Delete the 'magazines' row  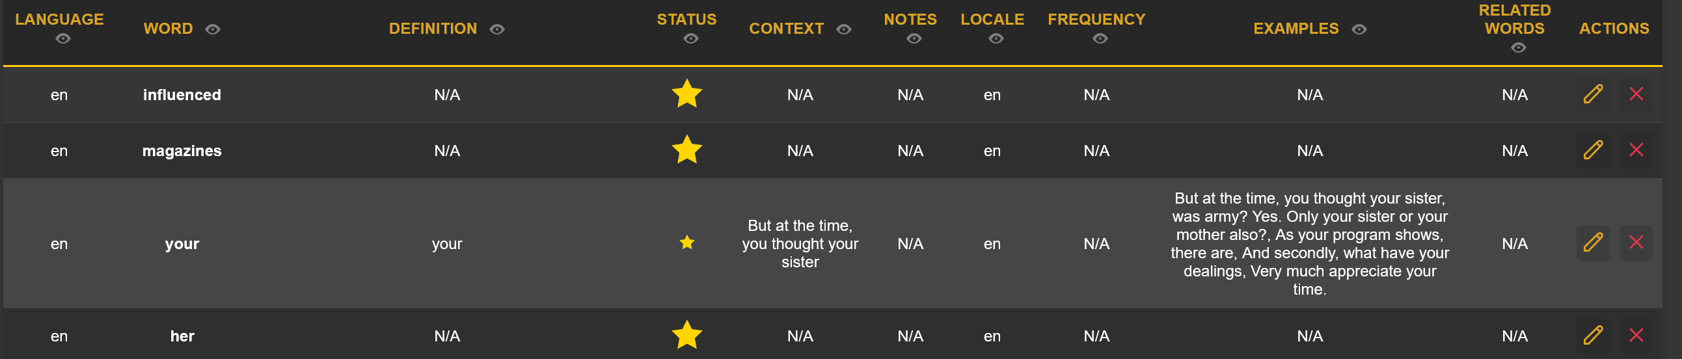1636,150
